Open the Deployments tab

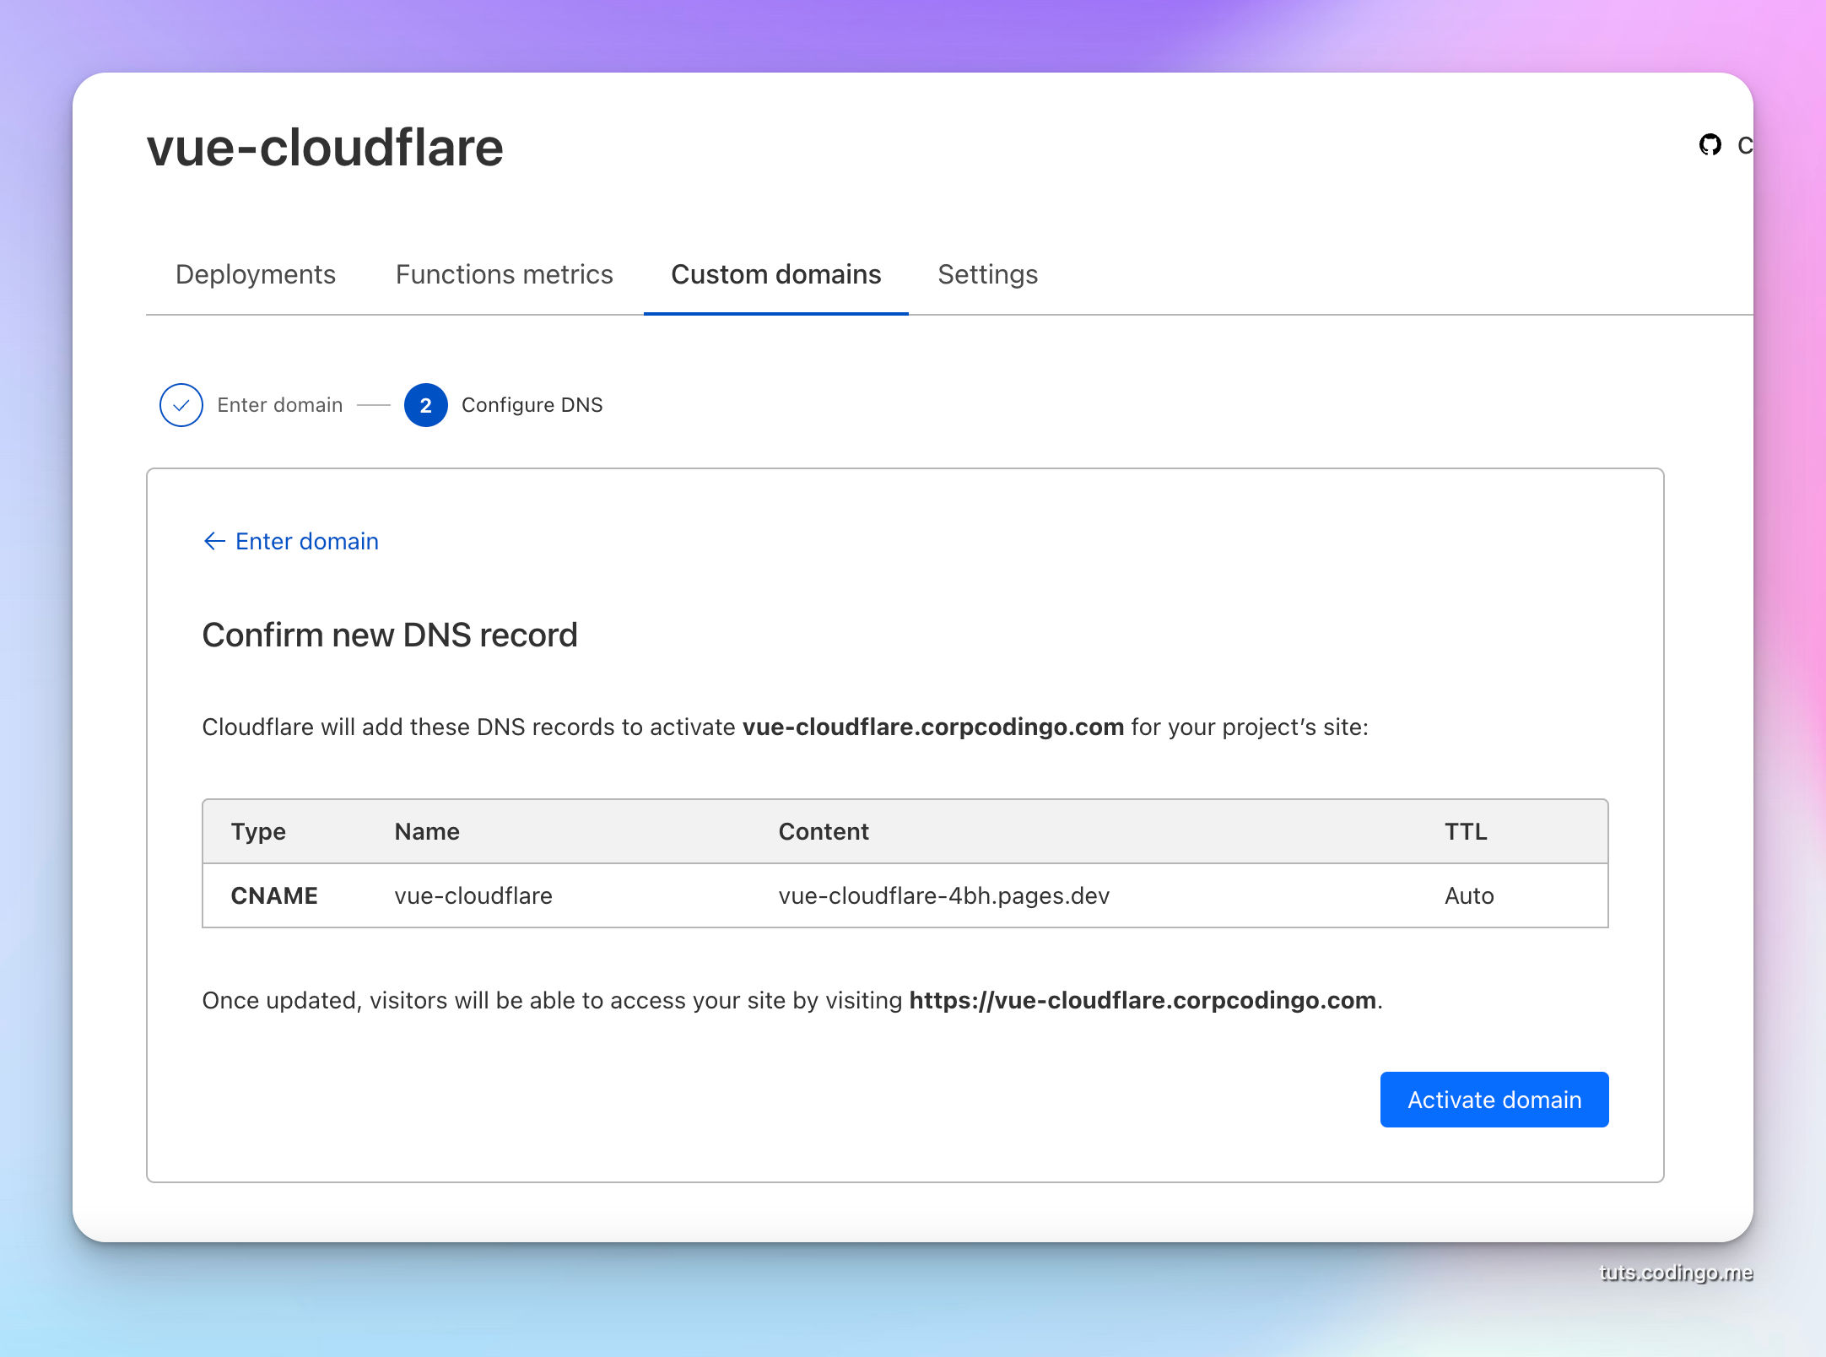pos(255,274)
